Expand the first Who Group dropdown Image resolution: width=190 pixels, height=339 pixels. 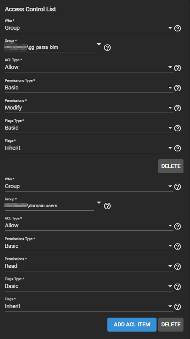pos(89,28)
